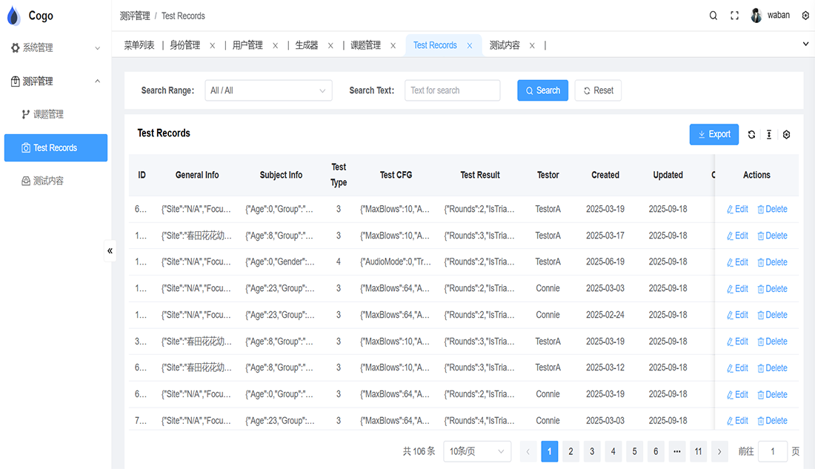Image resolution: width=815 pixels, height=469 pixels.
Task: Click the Search Text input field
Action: coord(452,90)
